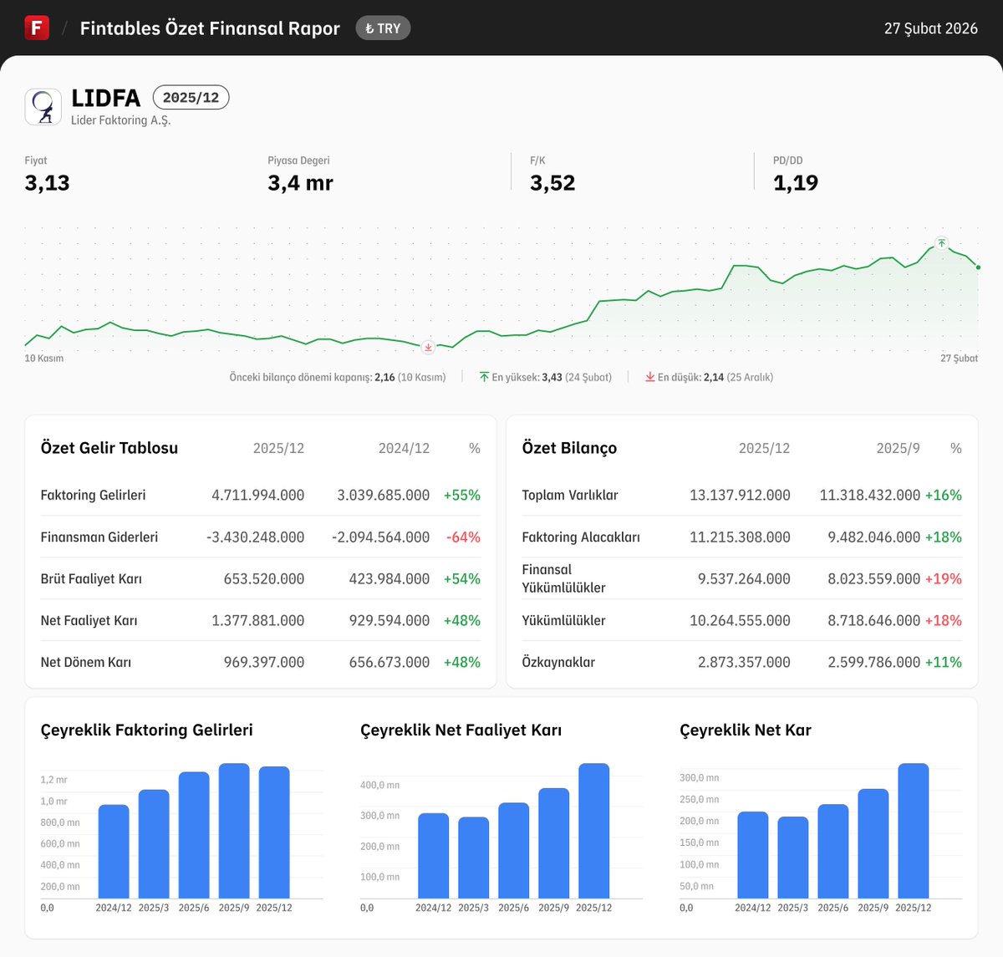
Task: Click Finansal Yükümlülükler value 9.537.264.000
Action: coord(744,578)
